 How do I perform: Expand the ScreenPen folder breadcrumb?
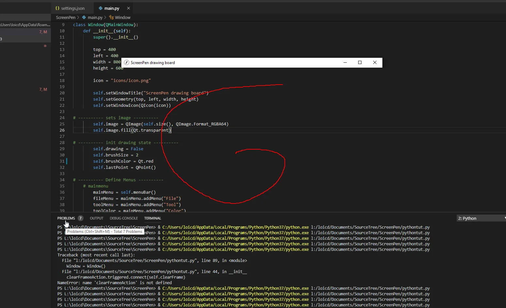pyautogui.click(x=66, y=17)
